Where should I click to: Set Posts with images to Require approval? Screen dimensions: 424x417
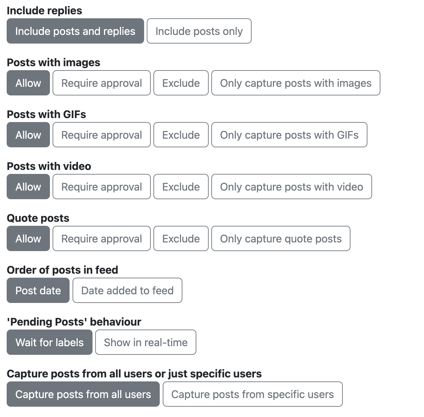click(x=102, y=83)
